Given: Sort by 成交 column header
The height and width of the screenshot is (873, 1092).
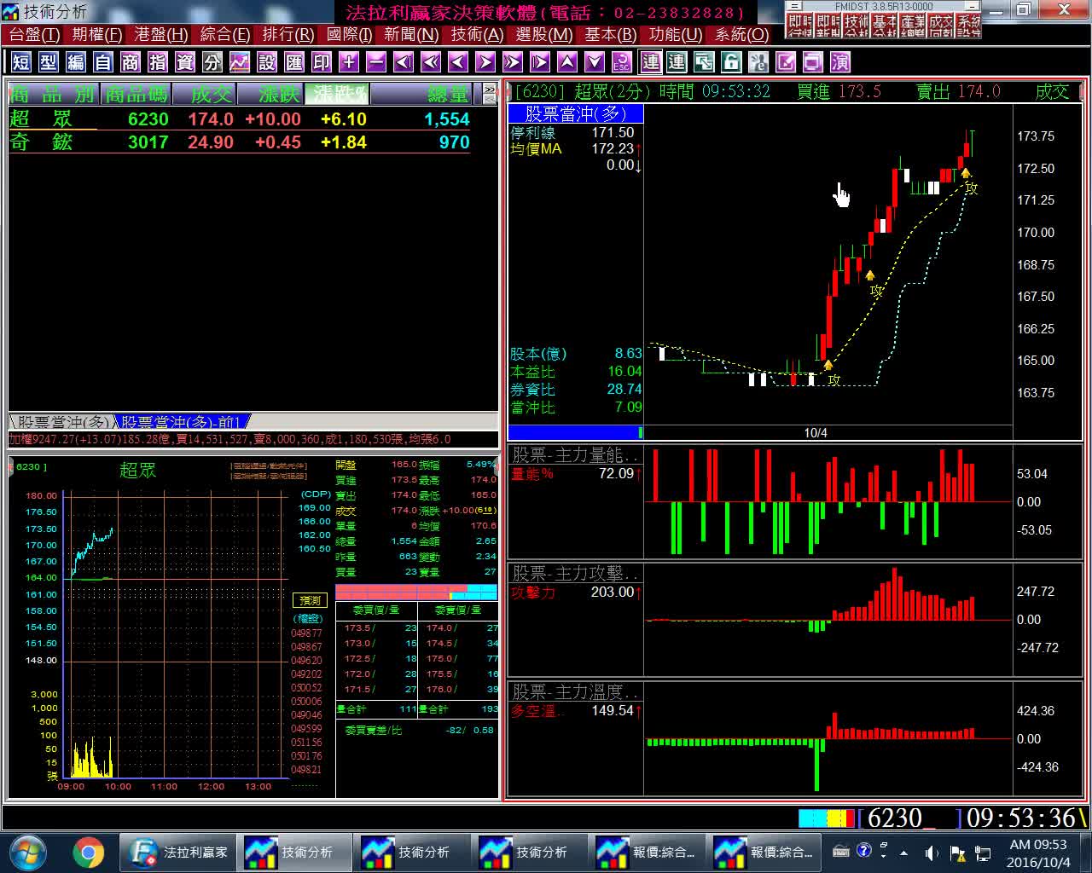Looking at the screenshot, I should pyautogui.click(x=203, y=93).
